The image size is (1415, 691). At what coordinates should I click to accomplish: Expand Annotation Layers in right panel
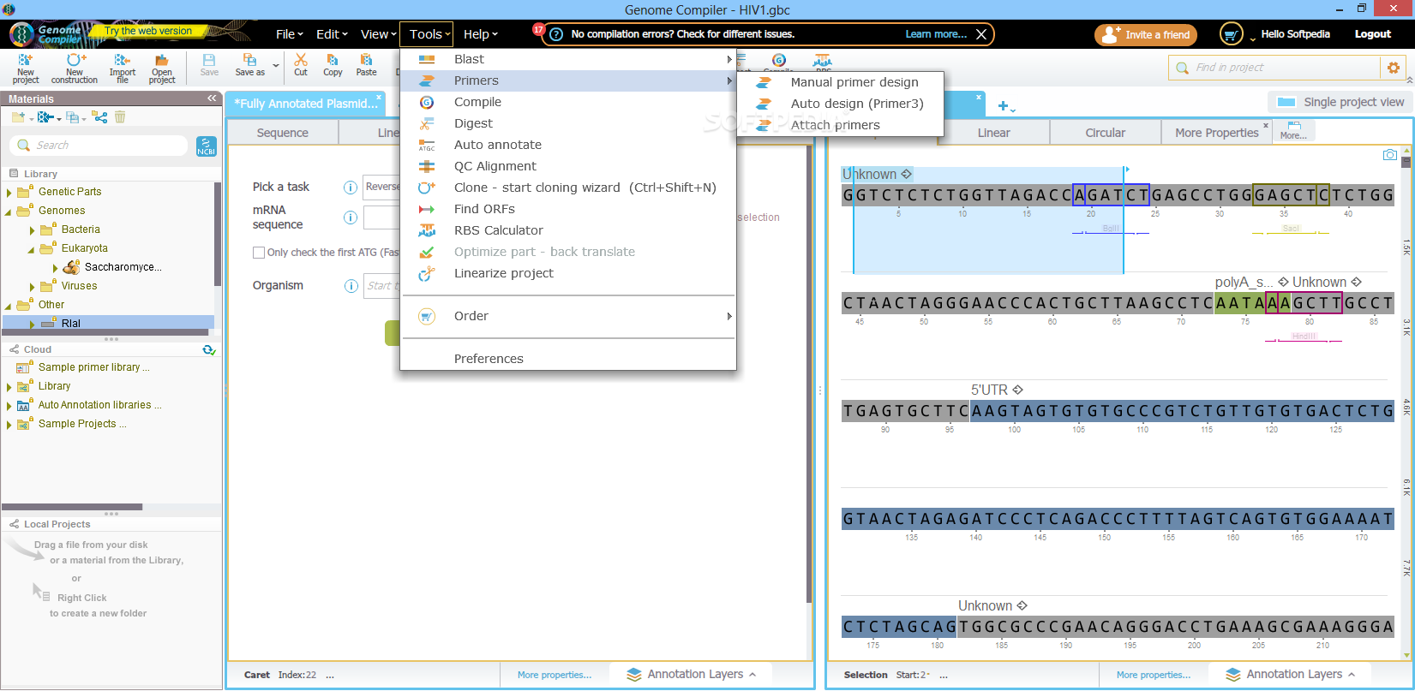point(1292,675)
